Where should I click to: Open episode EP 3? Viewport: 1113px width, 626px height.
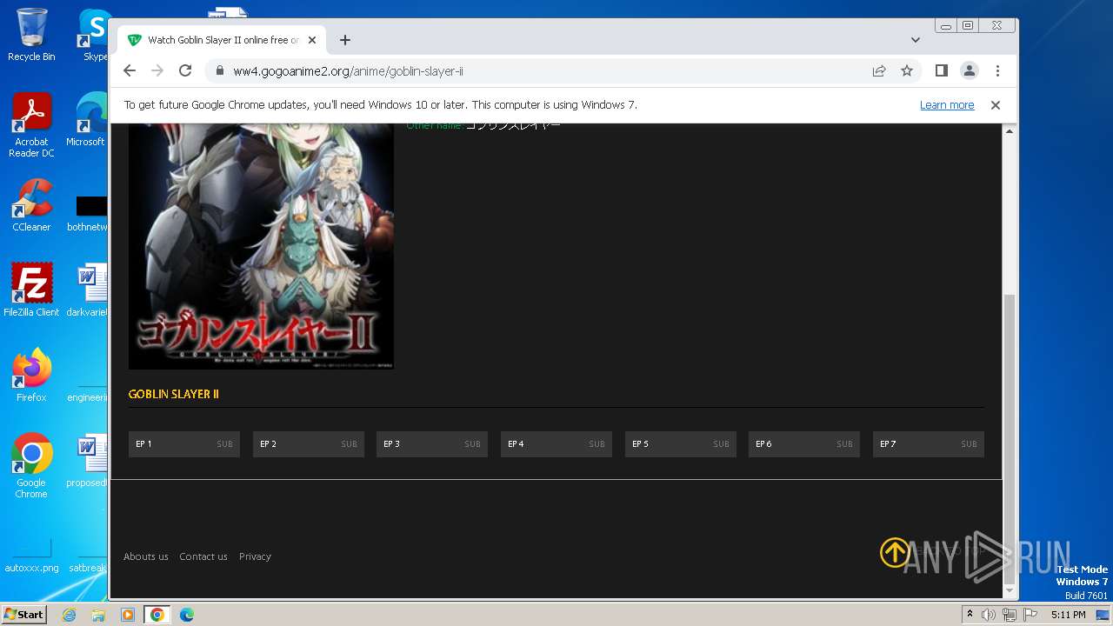pos(432,444)
